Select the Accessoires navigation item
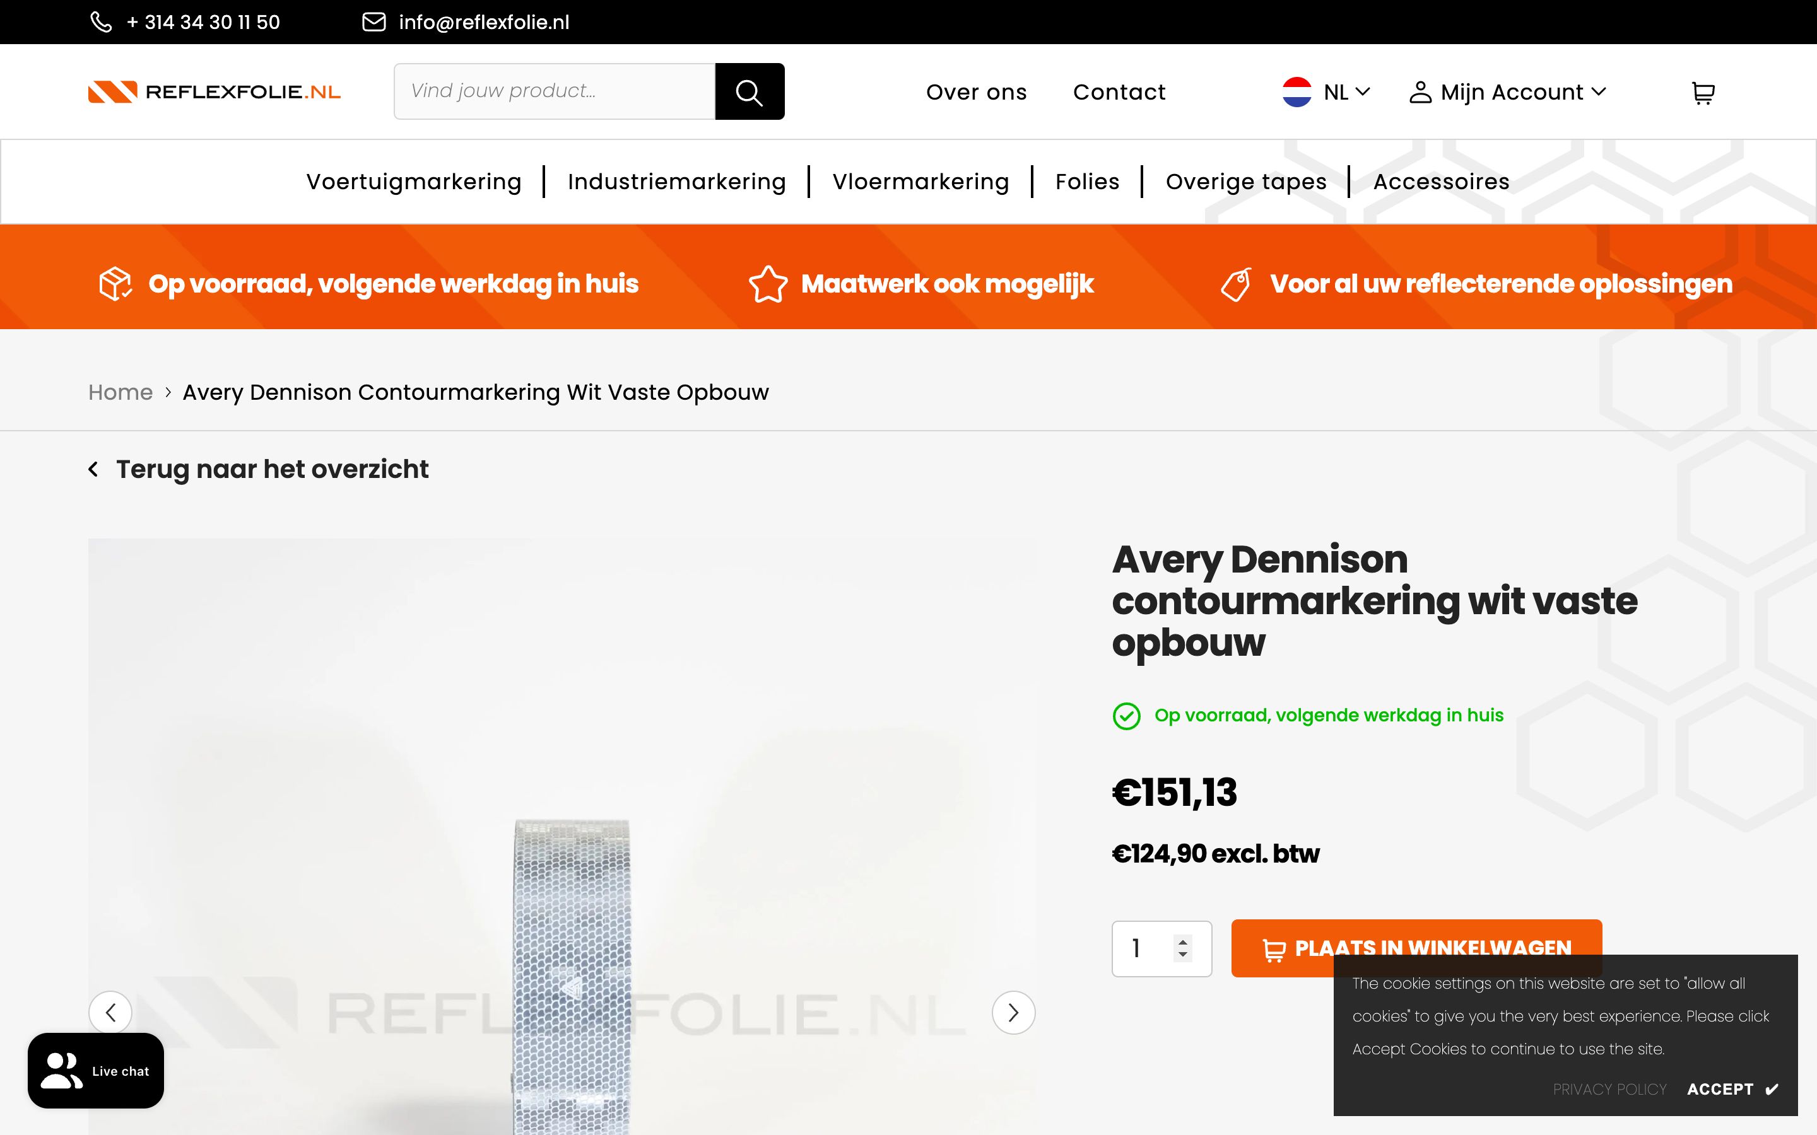1817x1135 pixels. (1441, 181)
